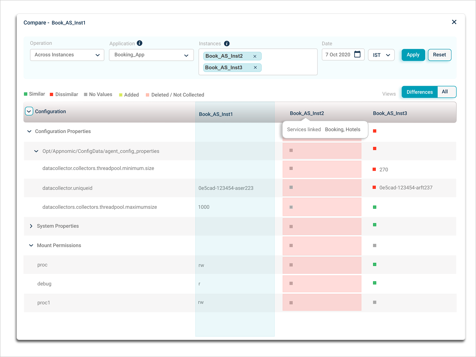Close the Compare dialog

click(454, 22)
